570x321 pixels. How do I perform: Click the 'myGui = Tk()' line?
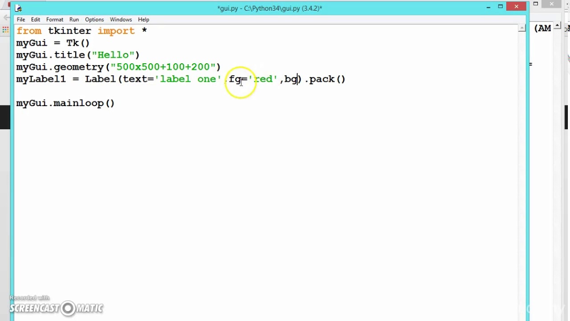[x=53, y=43]
